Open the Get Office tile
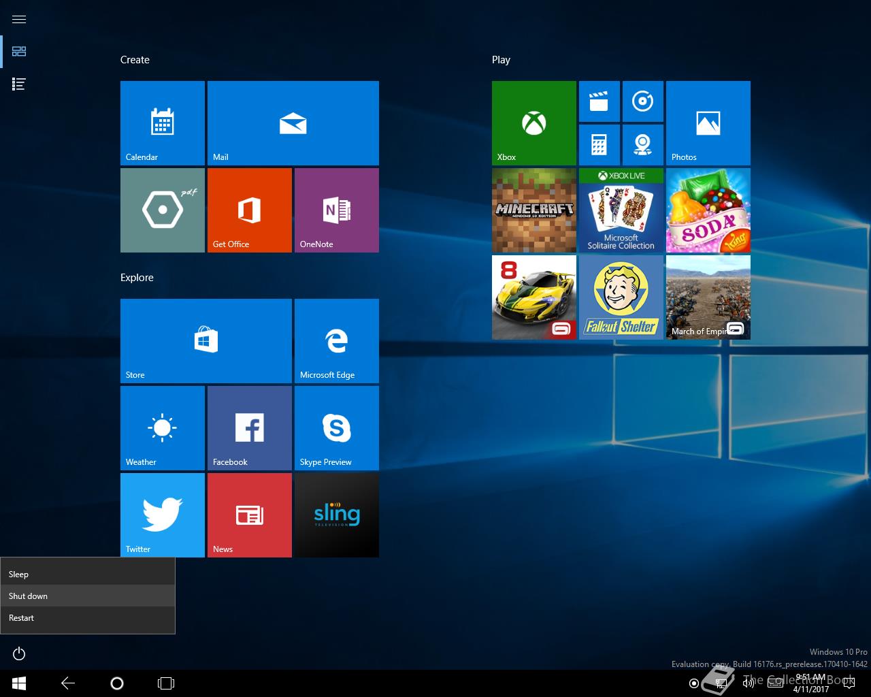The width and height of the screenshot is (871, 697). (250, 210)
